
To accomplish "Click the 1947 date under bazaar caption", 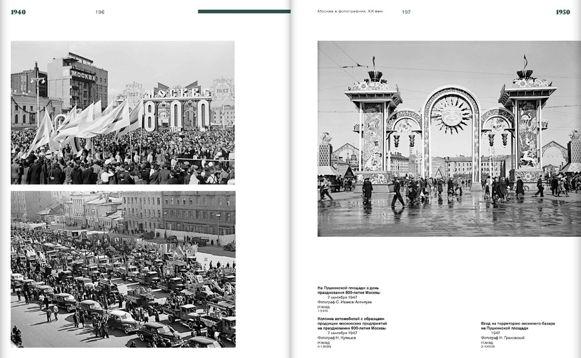I will [x=495, y=333].
